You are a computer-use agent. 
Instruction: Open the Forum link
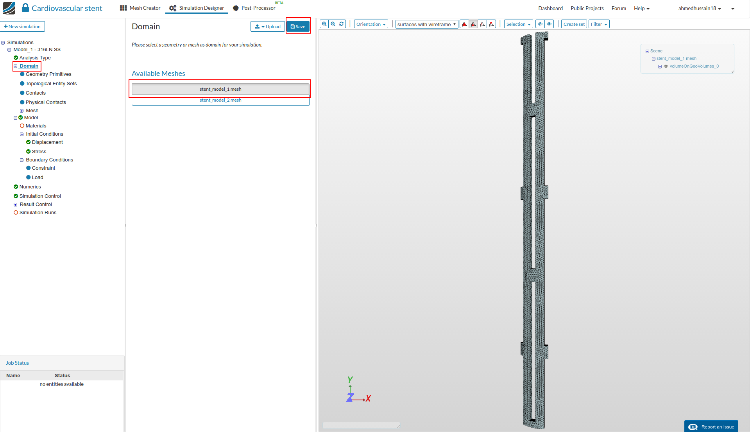point(619,9)
